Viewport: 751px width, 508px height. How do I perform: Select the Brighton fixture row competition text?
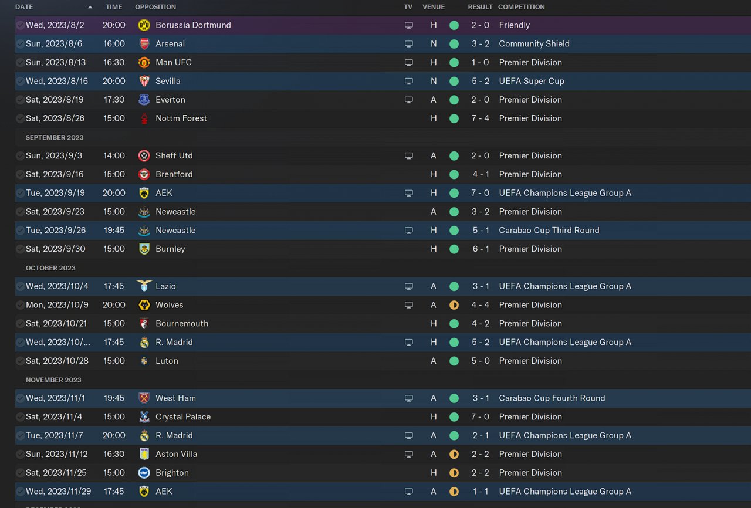pos(530,473)
